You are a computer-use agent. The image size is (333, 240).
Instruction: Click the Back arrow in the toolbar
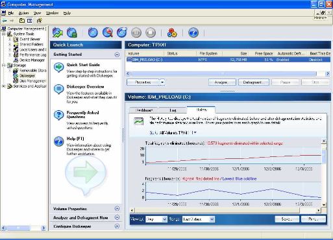(5, 21)
